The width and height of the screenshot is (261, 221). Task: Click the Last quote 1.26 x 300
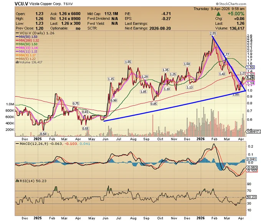[x=71, y=23]
